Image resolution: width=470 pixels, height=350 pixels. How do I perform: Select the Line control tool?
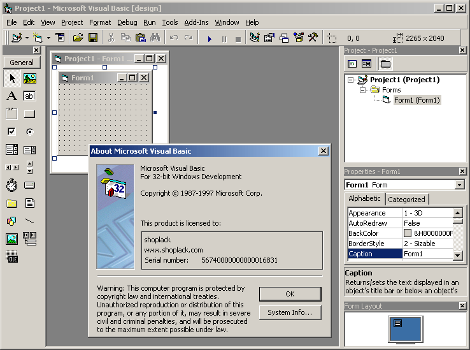pyautogui.click(x=30, y=221)
